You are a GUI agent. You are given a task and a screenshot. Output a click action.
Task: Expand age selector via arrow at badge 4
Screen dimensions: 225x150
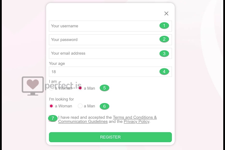[x=169, y=71]
